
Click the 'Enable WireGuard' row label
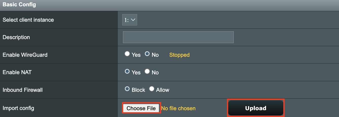coord(25,55)
